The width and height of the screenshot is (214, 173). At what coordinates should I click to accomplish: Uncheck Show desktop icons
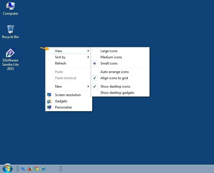click(x=120, y=86)
